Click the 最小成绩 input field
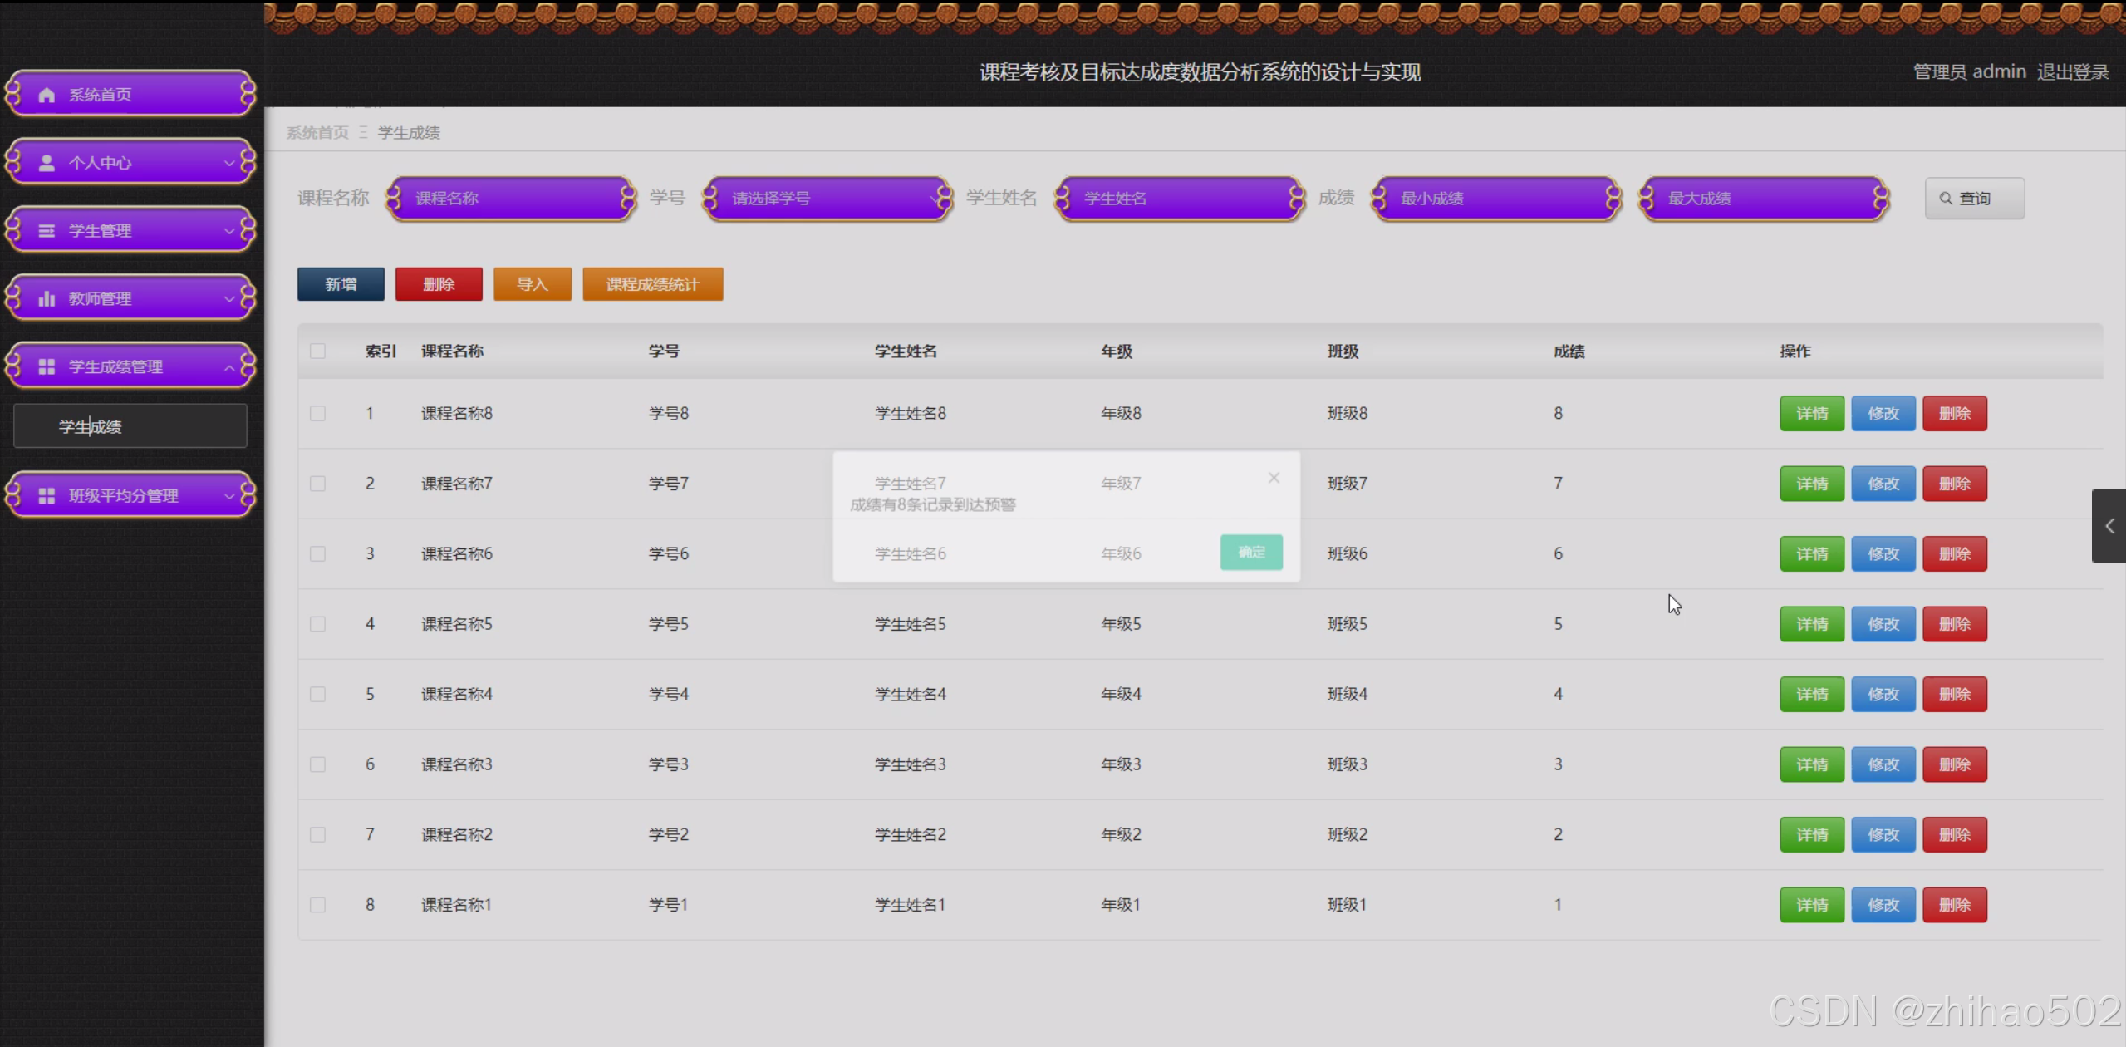 1495,199
